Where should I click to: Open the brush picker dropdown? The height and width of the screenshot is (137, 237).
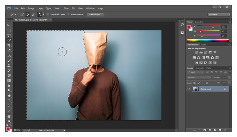tap(43, 15)
